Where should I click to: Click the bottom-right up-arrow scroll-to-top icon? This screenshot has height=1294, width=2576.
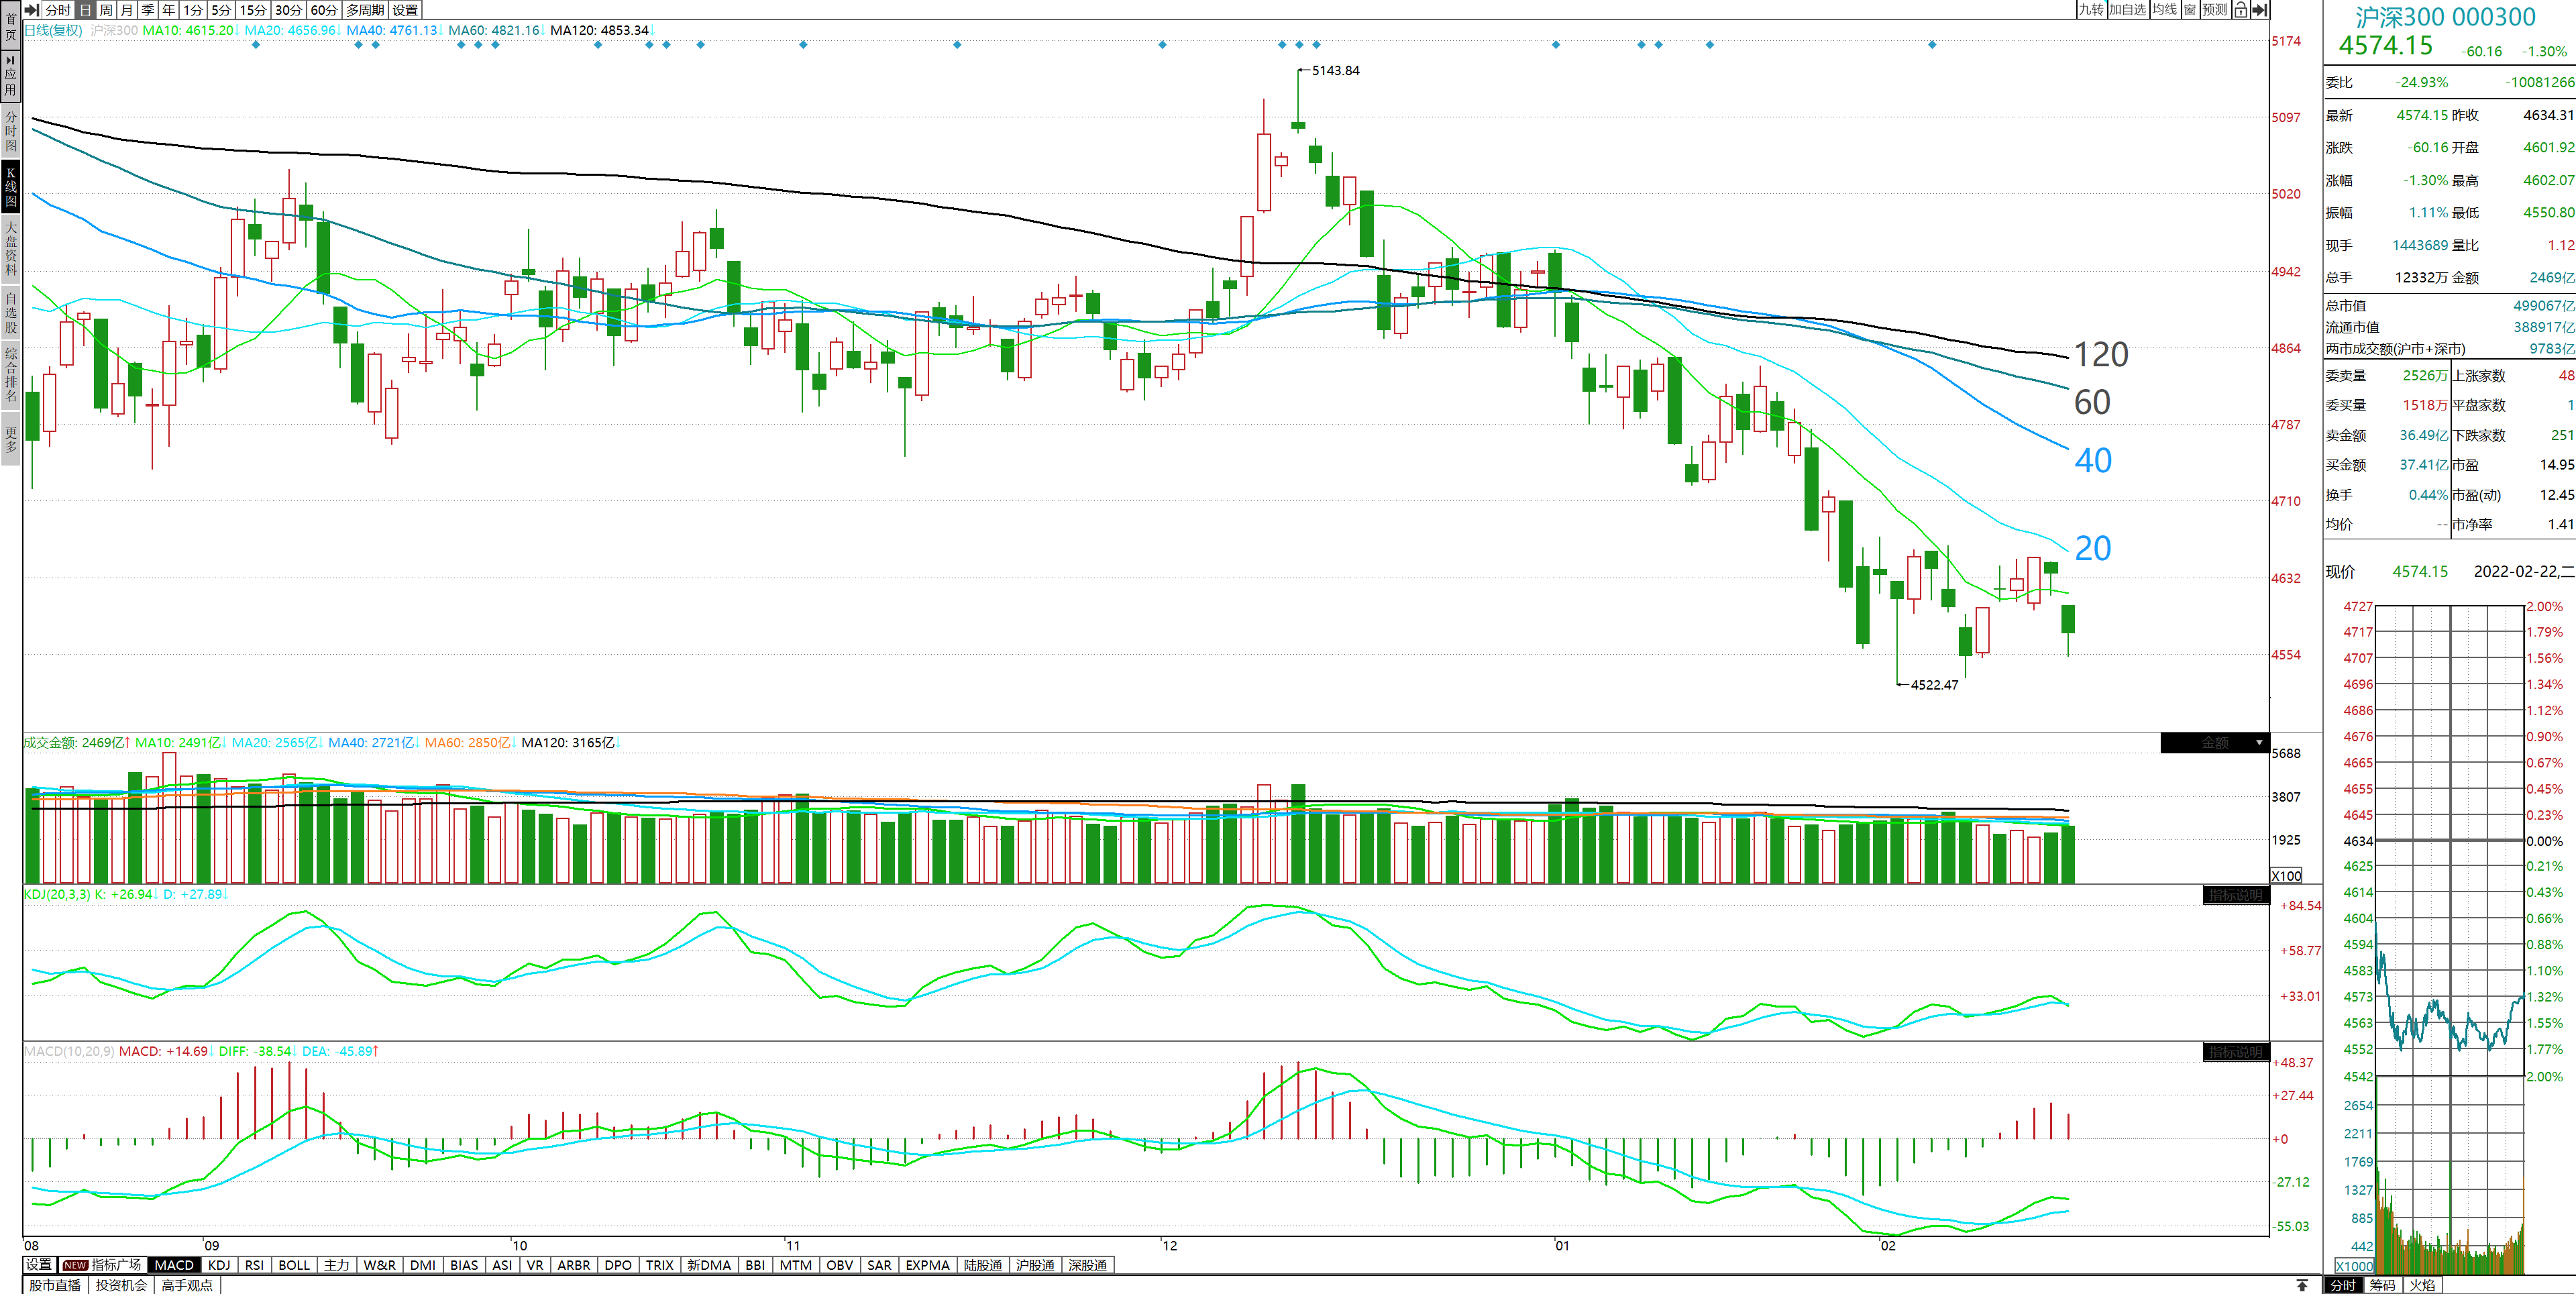[x=2302, y=1285]
